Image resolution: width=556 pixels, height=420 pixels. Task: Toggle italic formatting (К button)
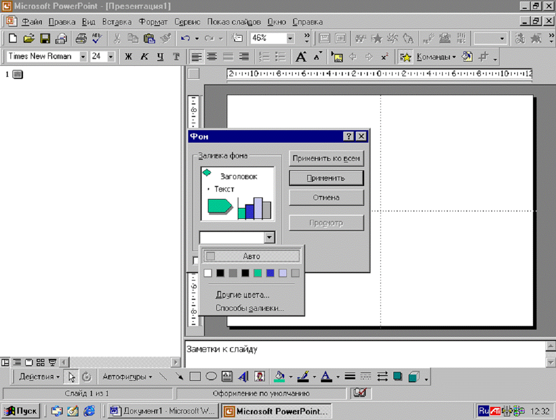144,57
